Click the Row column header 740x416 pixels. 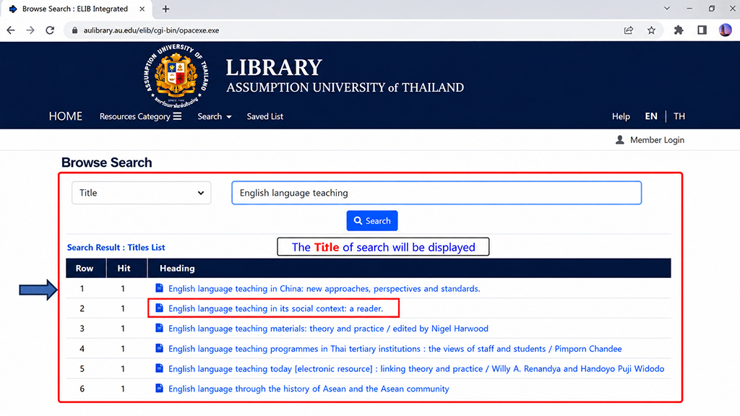click(85, 269)
